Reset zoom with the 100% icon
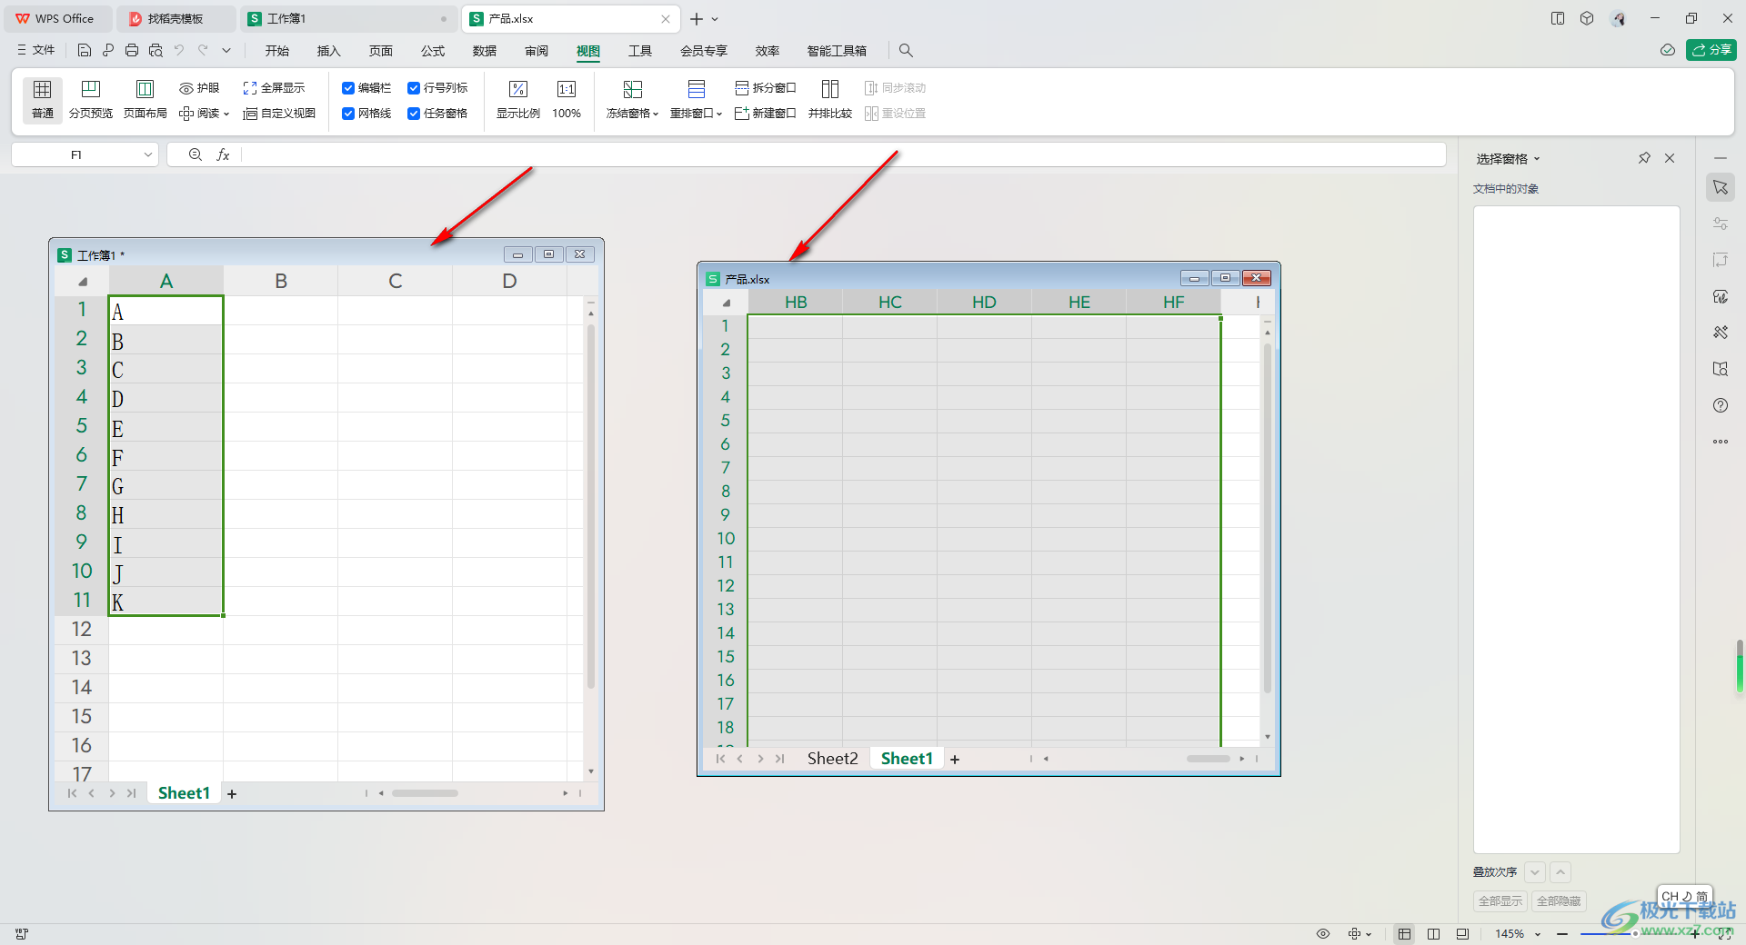 pos(567,99)
